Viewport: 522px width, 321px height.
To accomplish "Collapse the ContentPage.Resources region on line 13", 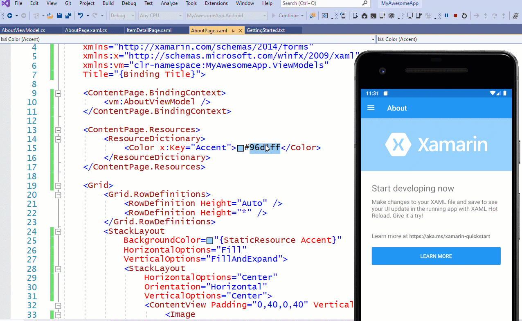I will (58, 130).
